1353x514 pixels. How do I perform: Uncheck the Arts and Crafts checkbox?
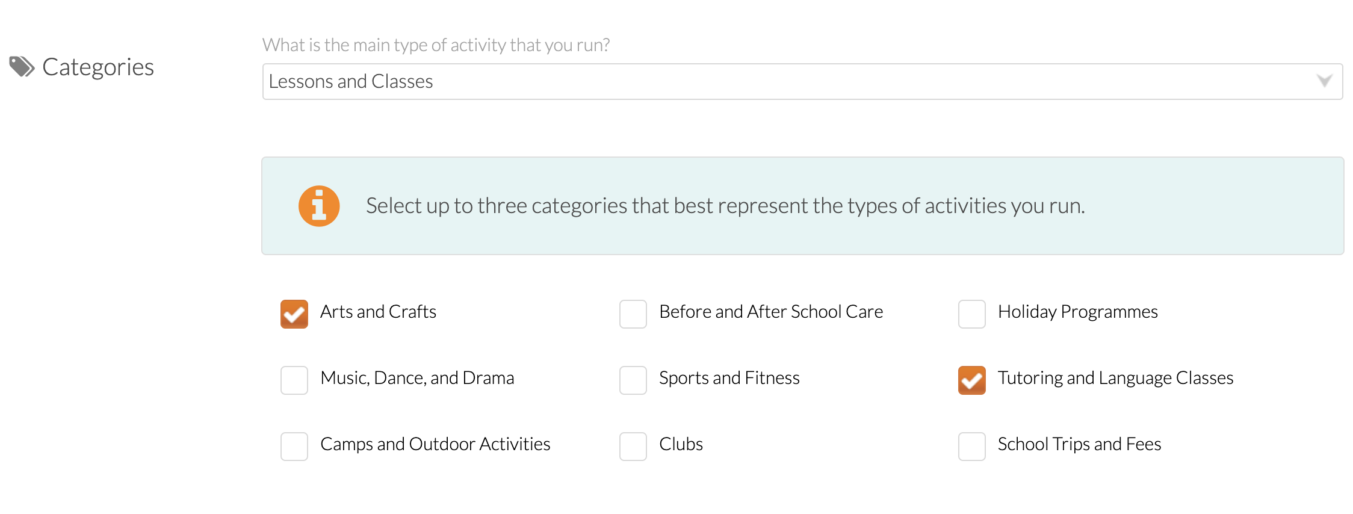294,314
